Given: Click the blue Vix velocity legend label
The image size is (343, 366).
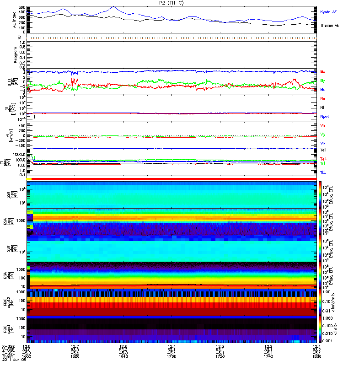Looking at the screenshot, I should click(x=323, y=143).
